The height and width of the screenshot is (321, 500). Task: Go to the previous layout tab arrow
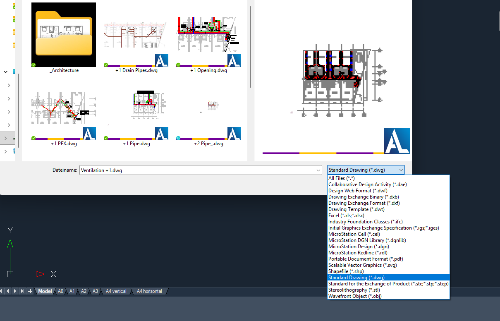[9, 291]
